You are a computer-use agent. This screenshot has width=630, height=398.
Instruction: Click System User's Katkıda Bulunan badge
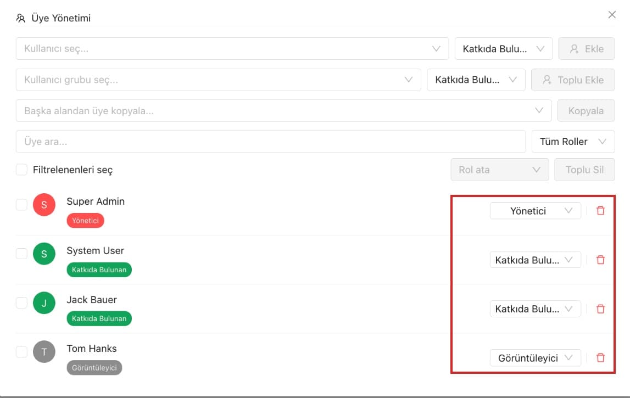coord(99,270)
